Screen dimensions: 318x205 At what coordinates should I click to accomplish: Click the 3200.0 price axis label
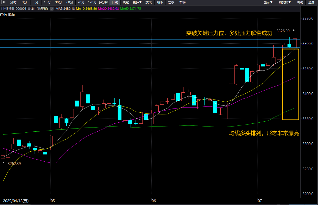pyautogui.click(x=308, y=194)
